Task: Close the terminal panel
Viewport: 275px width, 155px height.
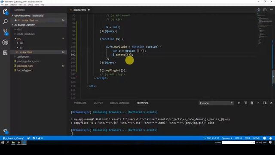Action: pyautogui.click(x=271, y=103)
